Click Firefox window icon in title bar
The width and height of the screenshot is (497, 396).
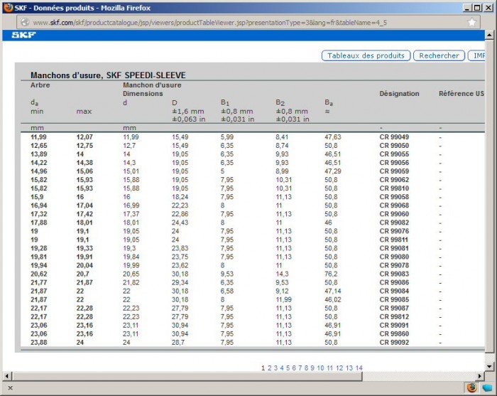coord(8,7)
